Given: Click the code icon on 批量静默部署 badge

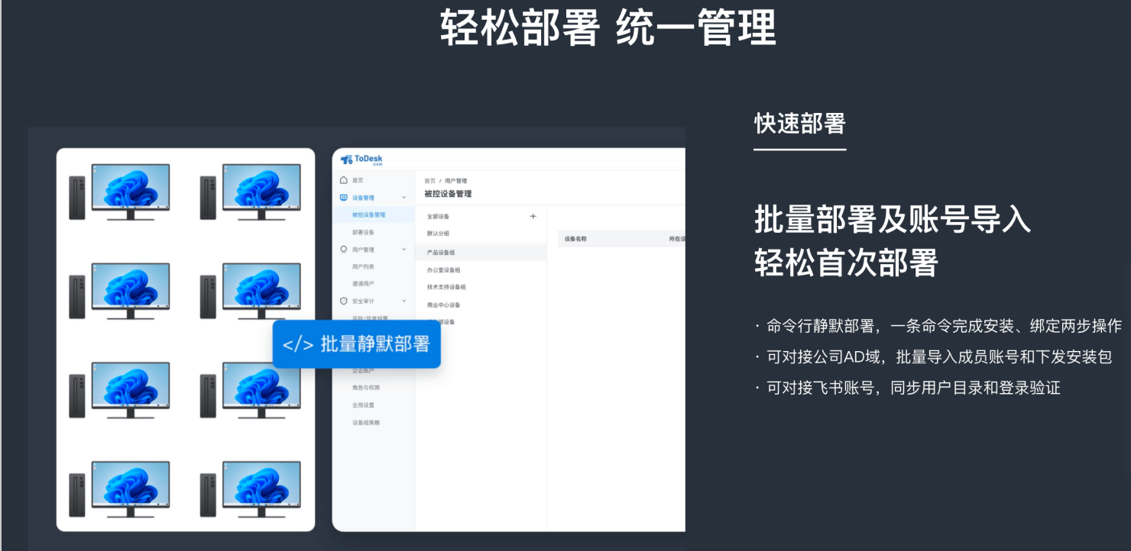Looking at the screenshot, I should point(298,344).
